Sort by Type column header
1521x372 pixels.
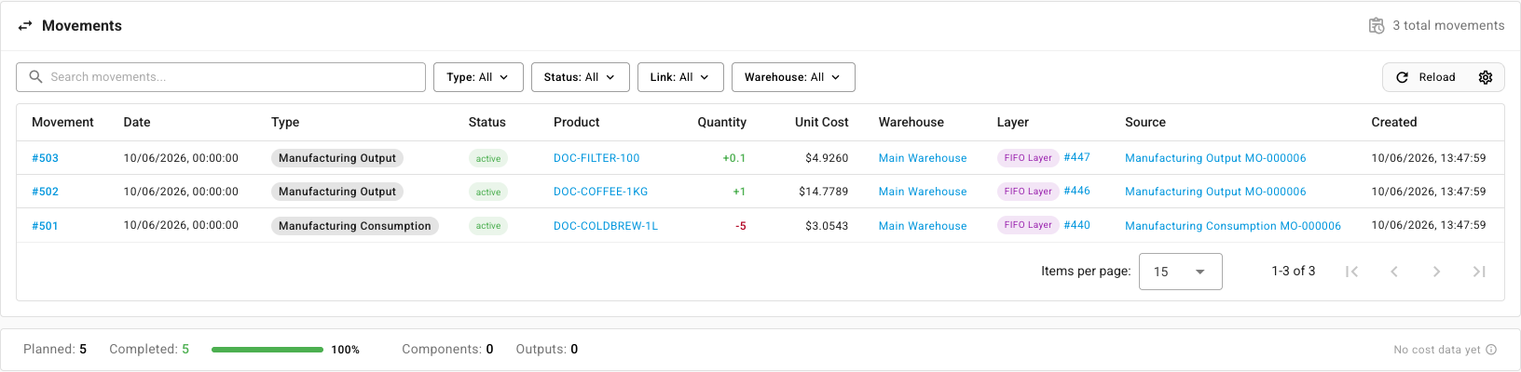click(x=285, y=122)
